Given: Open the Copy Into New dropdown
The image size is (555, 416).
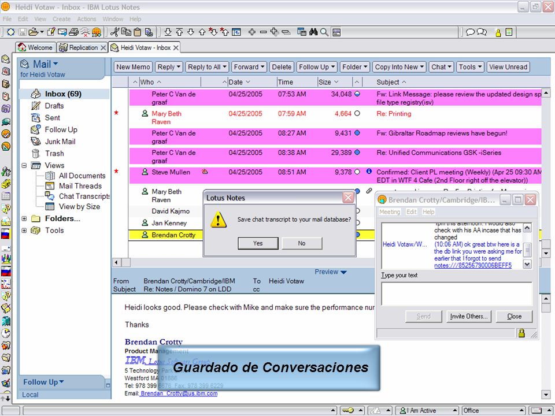Looking at the screenshot, I should [399, 67].
